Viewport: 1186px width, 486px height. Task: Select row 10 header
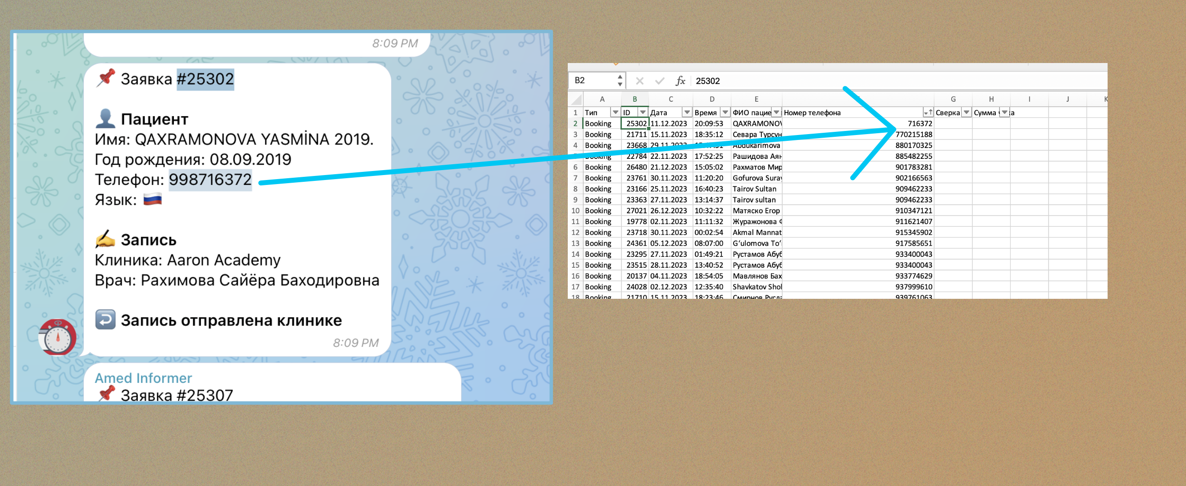point(575,211)
